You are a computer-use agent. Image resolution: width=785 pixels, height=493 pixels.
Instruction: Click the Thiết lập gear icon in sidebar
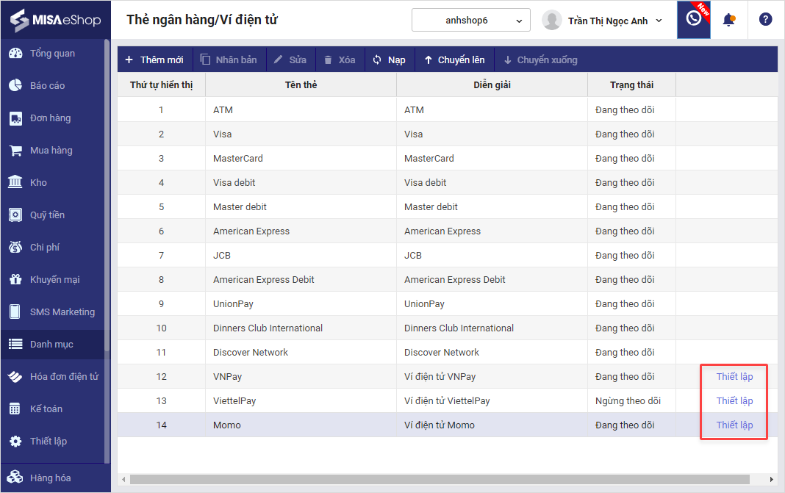[x=15, y=442]
